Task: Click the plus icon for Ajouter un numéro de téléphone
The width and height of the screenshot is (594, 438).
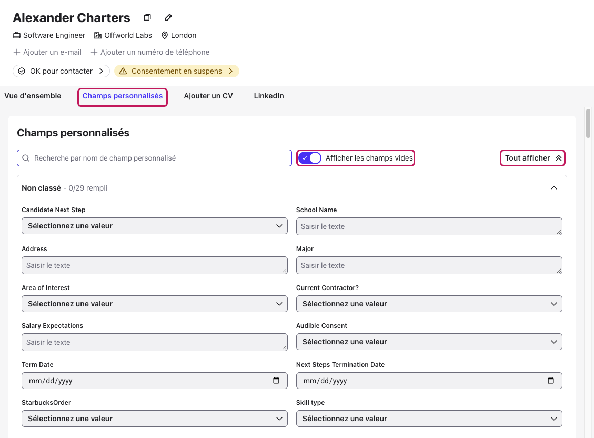Action: click(94, 52)
